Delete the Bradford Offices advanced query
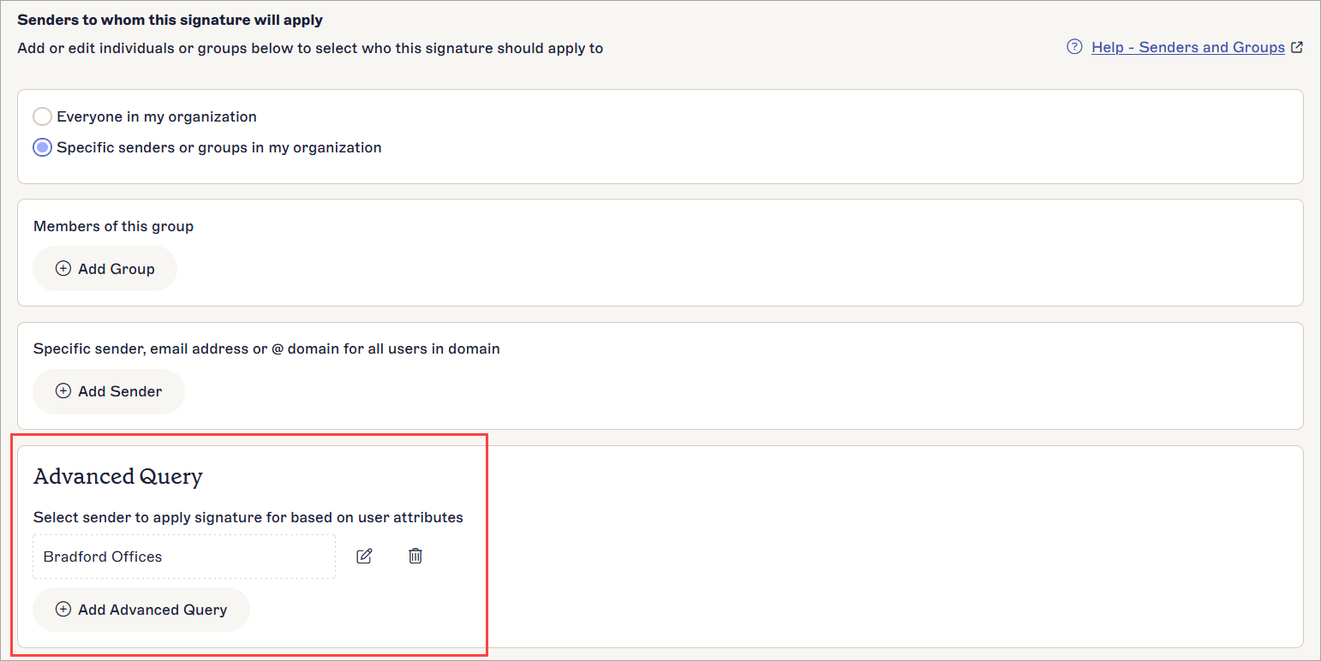 coord(415,557)
